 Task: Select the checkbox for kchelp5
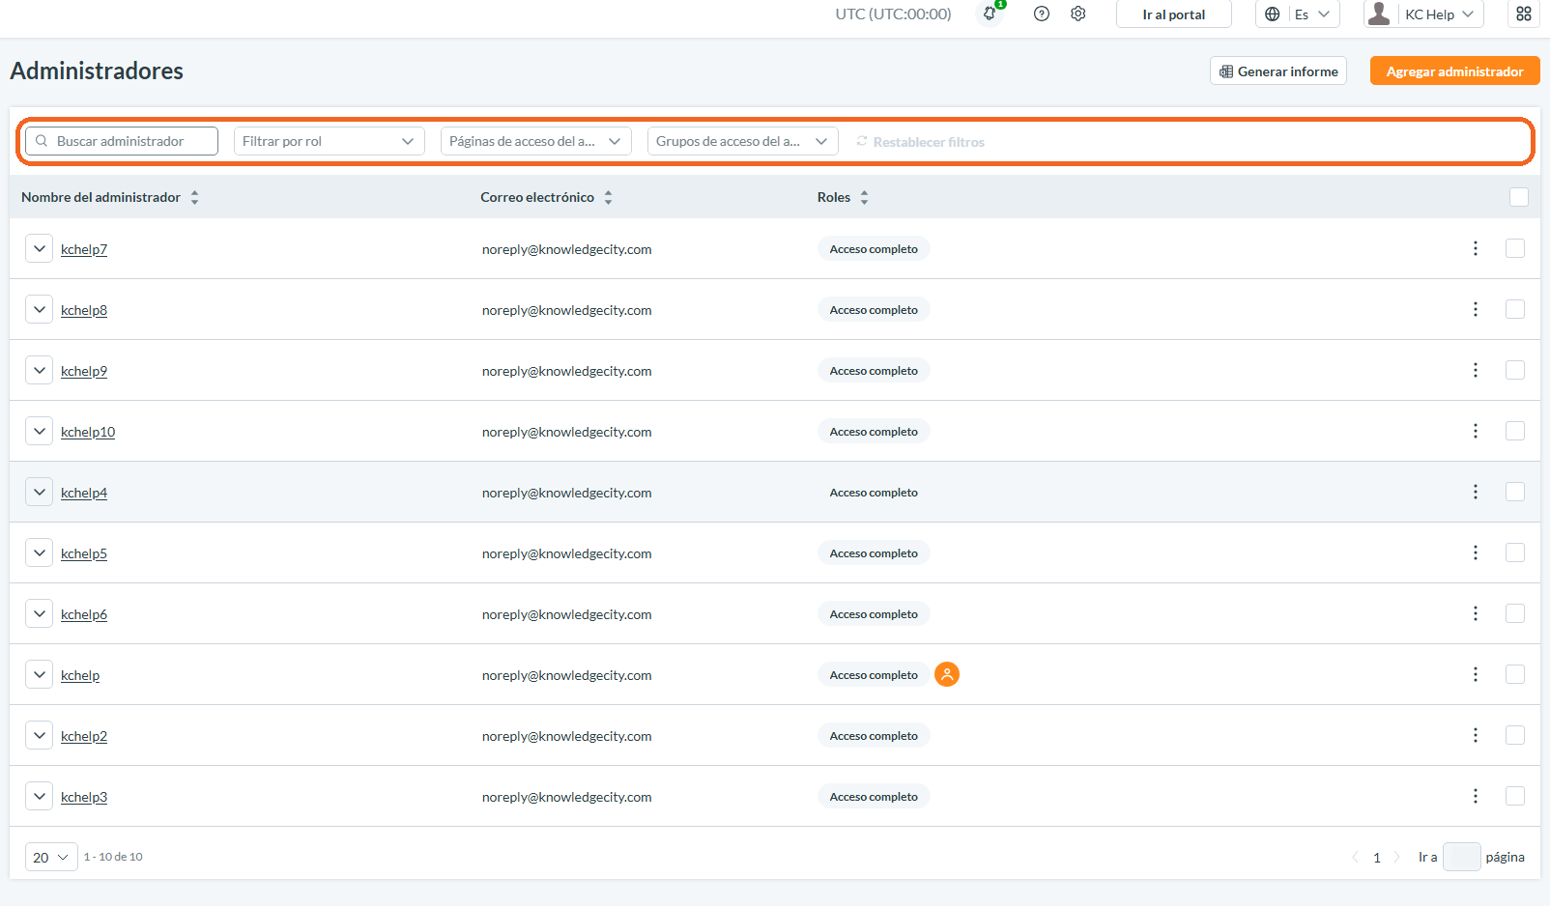pyautogui.click(x=1515, y=552)
